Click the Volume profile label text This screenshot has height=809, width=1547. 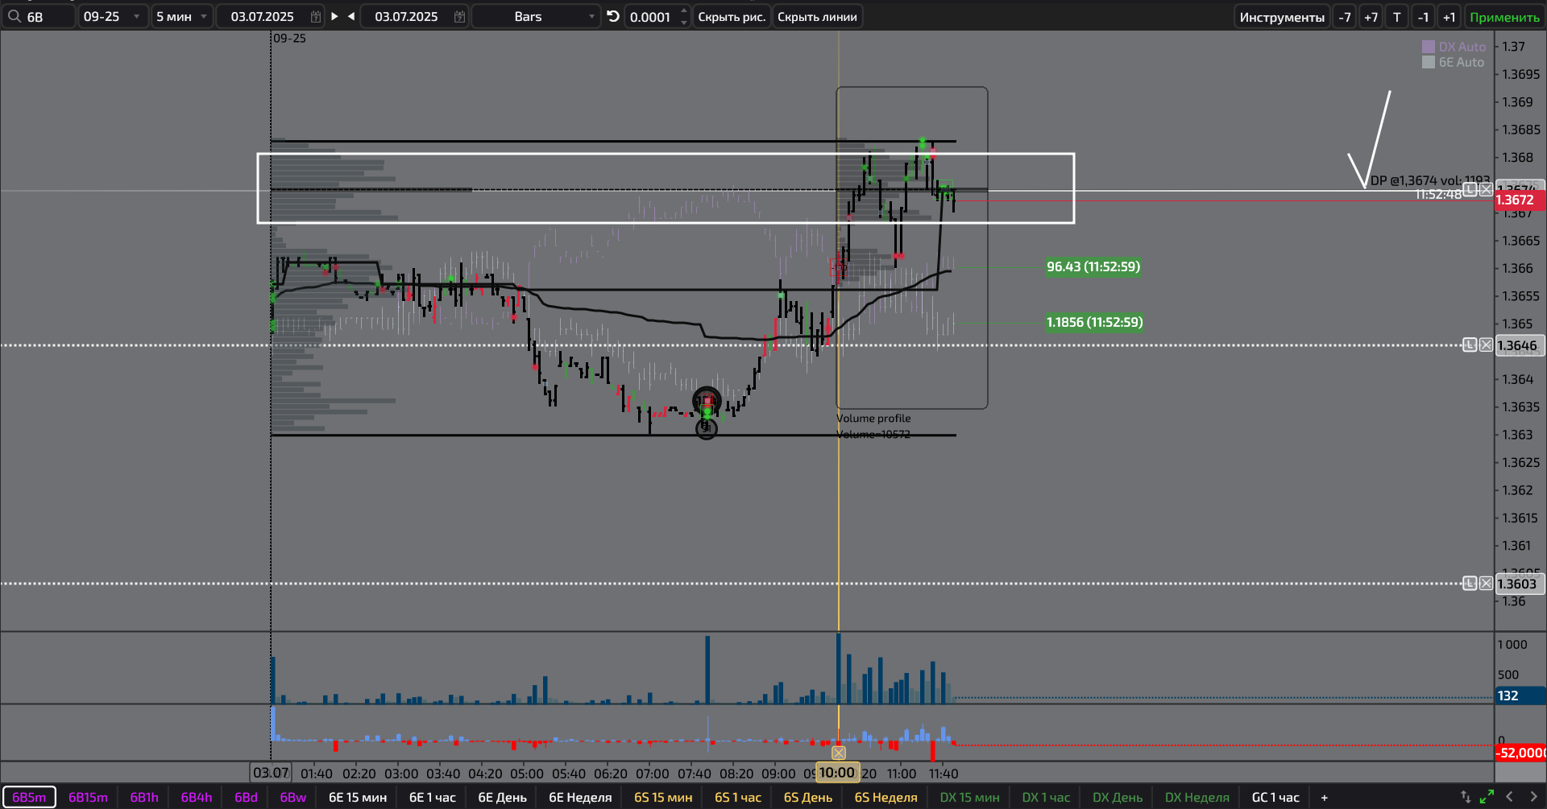(x=873, y=418)
